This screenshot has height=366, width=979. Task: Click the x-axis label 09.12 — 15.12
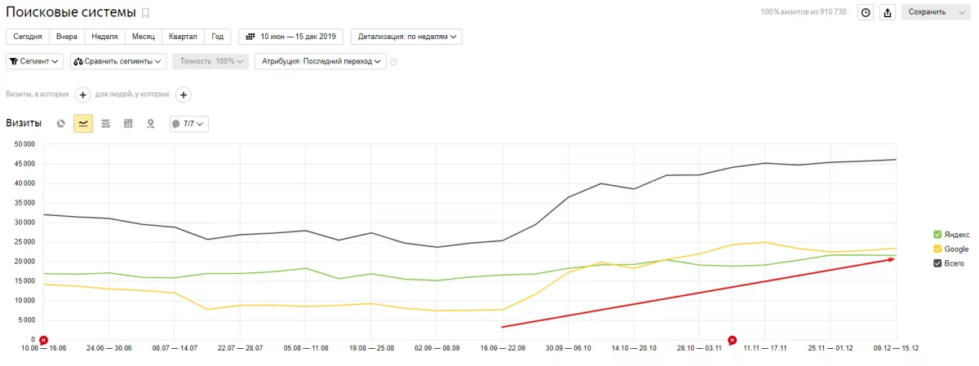[896, 348]
